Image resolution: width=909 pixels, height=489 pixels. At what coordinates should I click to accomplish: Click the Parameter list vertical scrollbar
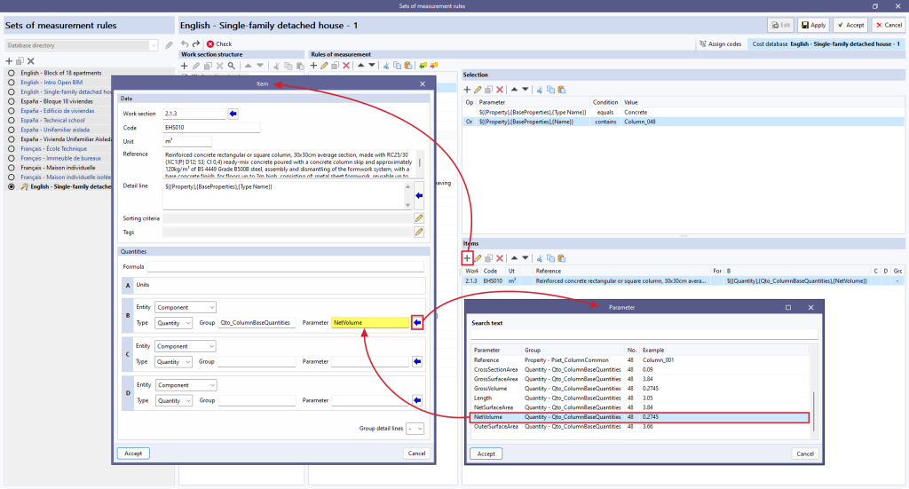pos(813,412)
